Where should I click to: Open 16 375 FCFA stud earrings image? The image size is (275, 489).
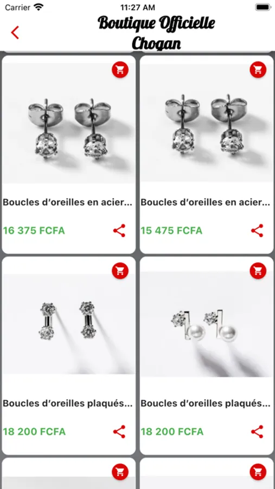click(69, 123)
